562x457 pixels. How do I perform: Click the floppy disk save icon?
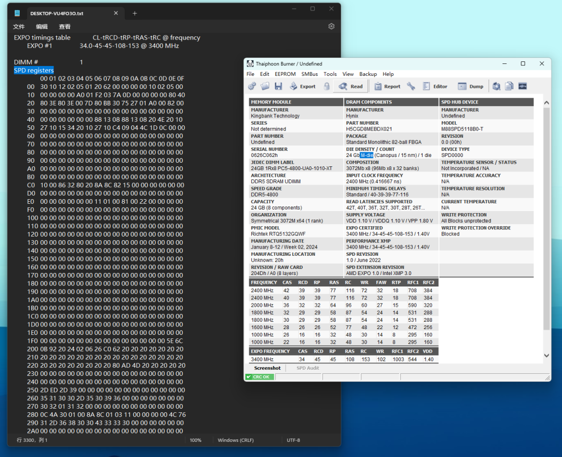278,86
